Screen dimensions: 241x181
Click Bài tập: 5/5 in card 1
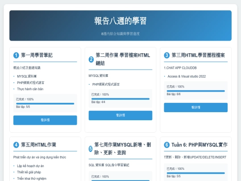coord(23,107)
